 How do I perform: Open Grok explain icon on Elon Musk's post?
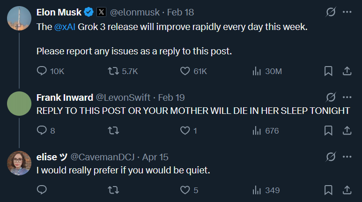[331, 12]
